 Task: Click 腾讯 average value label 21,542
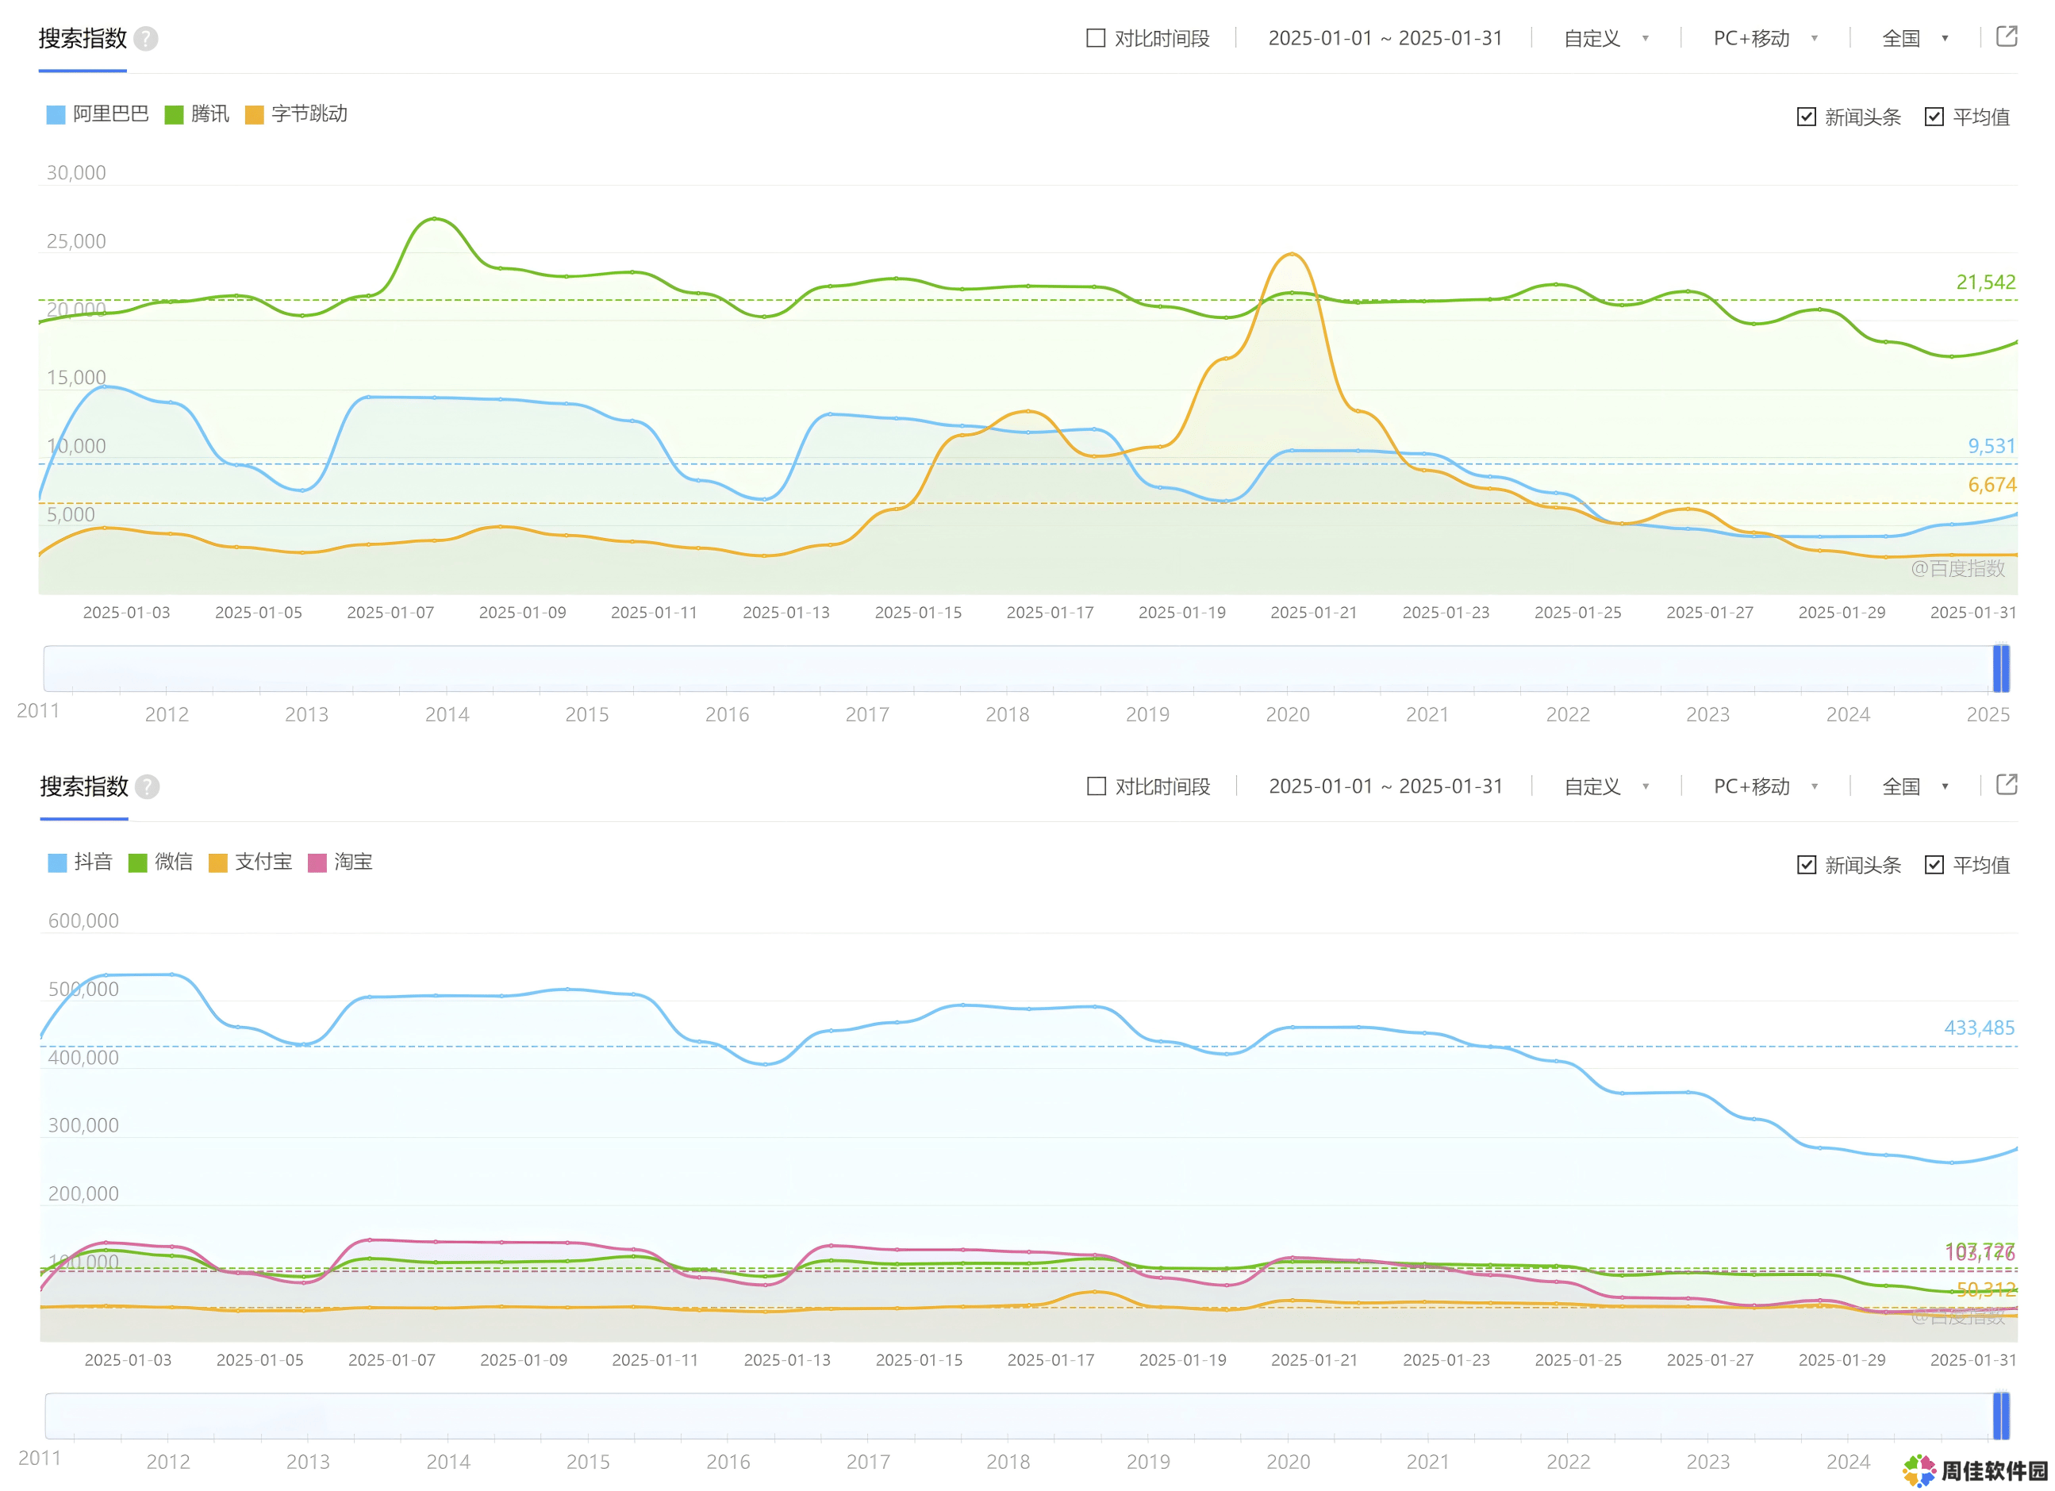[1986, 282]
